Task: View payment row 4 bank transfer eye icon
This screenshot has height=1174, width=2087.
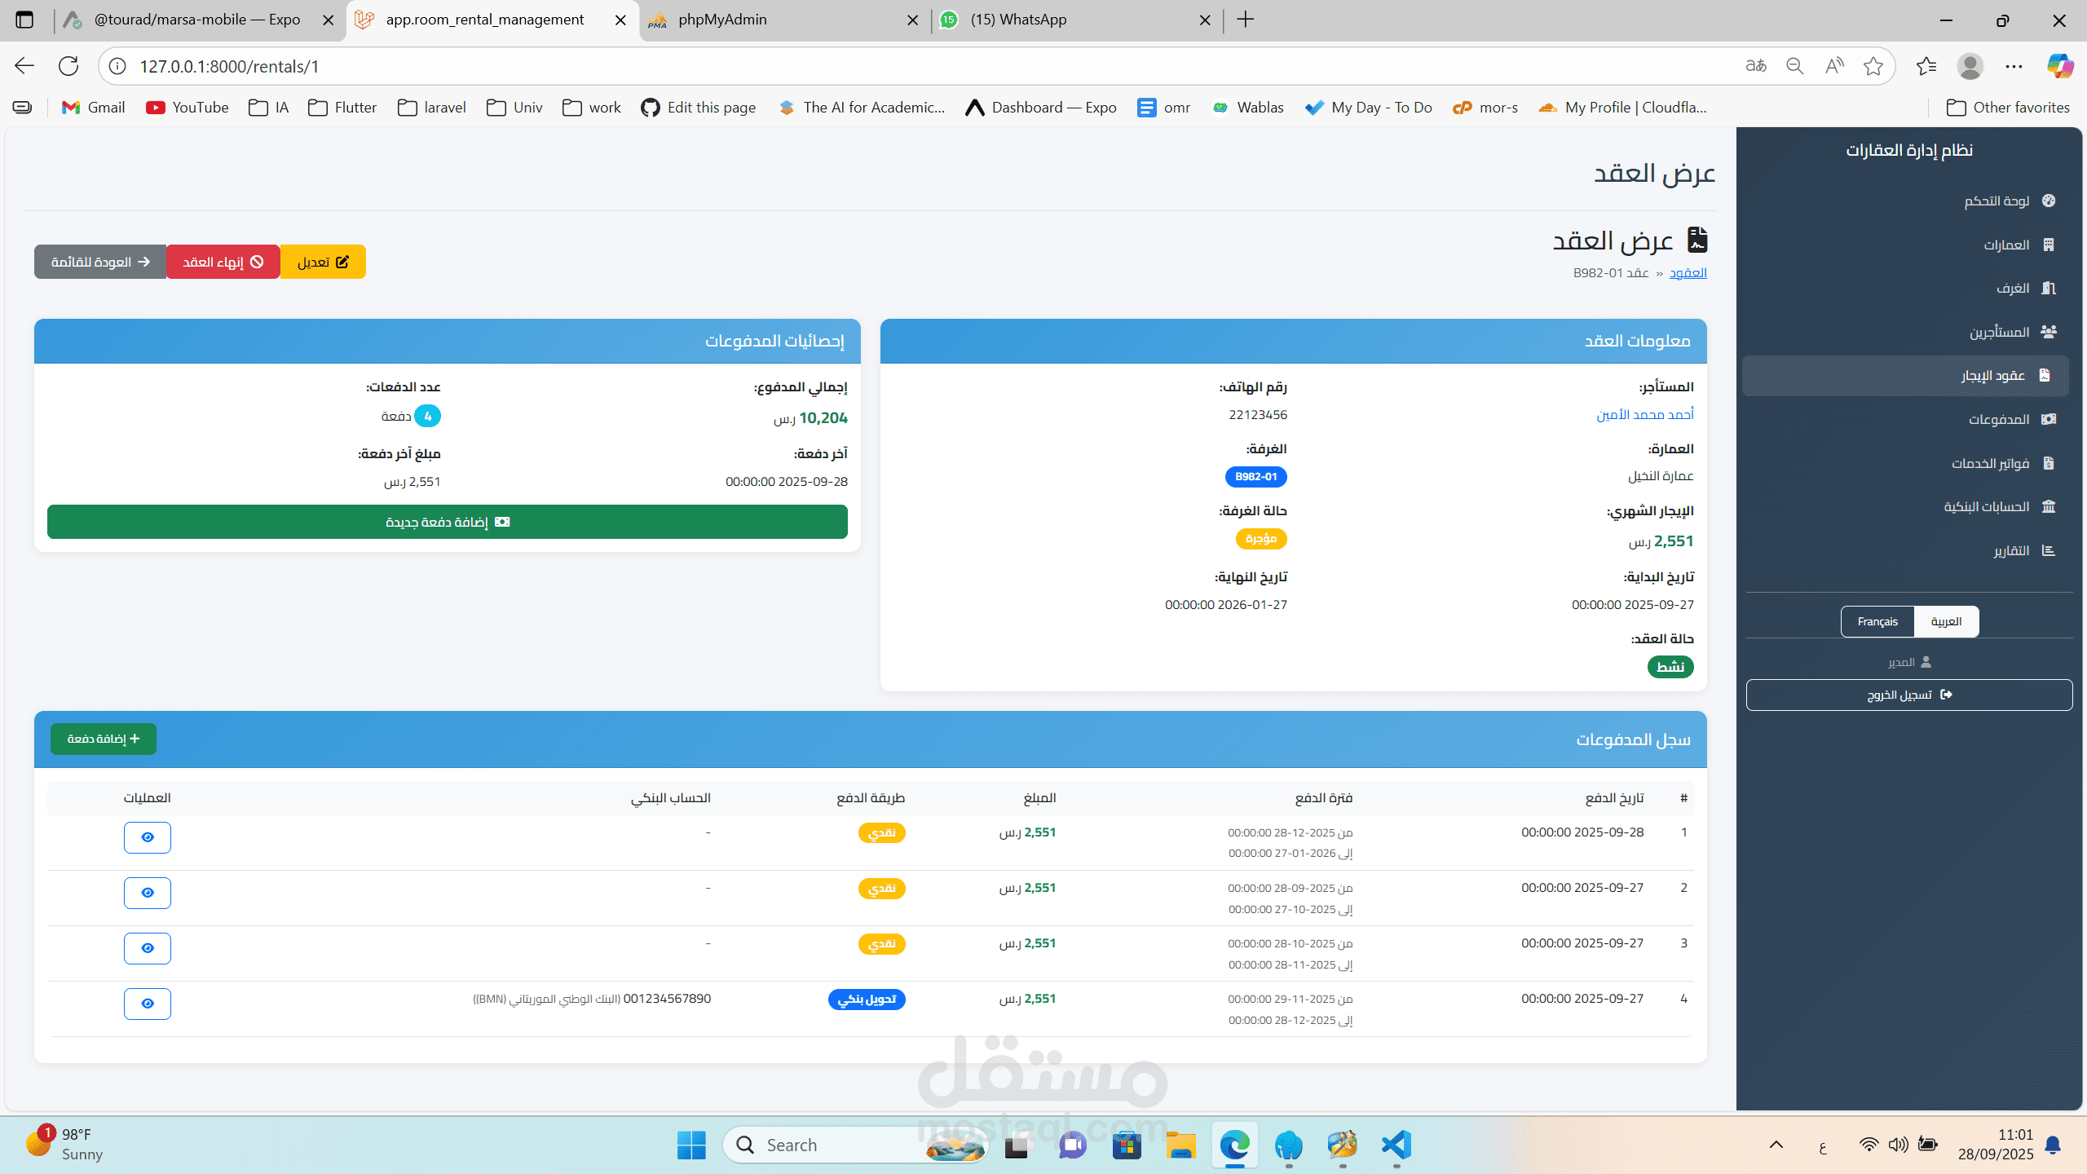Action: 148,1004
